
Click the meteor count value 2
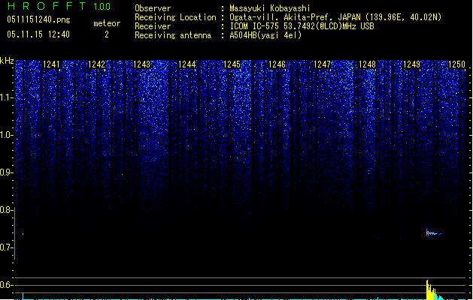click(x=107, y=34)
